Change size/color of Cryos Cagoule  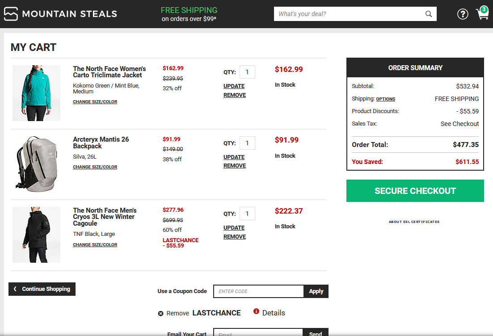click(95, 245)
